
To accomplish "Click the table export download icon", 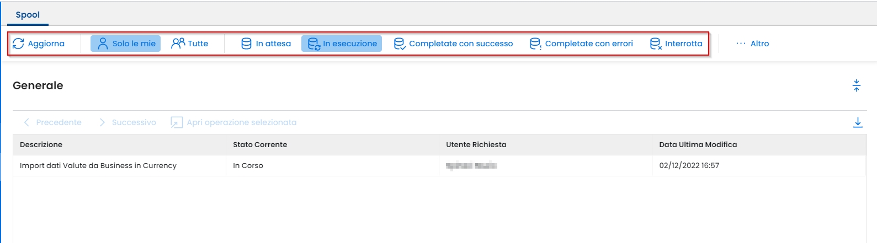I will click(858, 122).
